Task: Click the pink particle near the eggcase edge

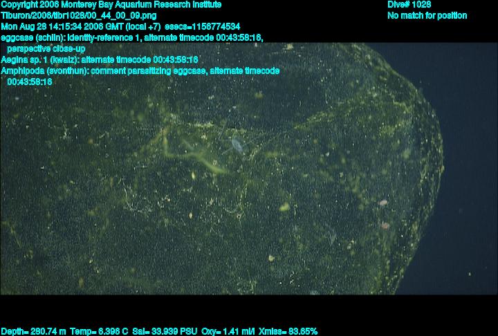Action: coord(383,203)
